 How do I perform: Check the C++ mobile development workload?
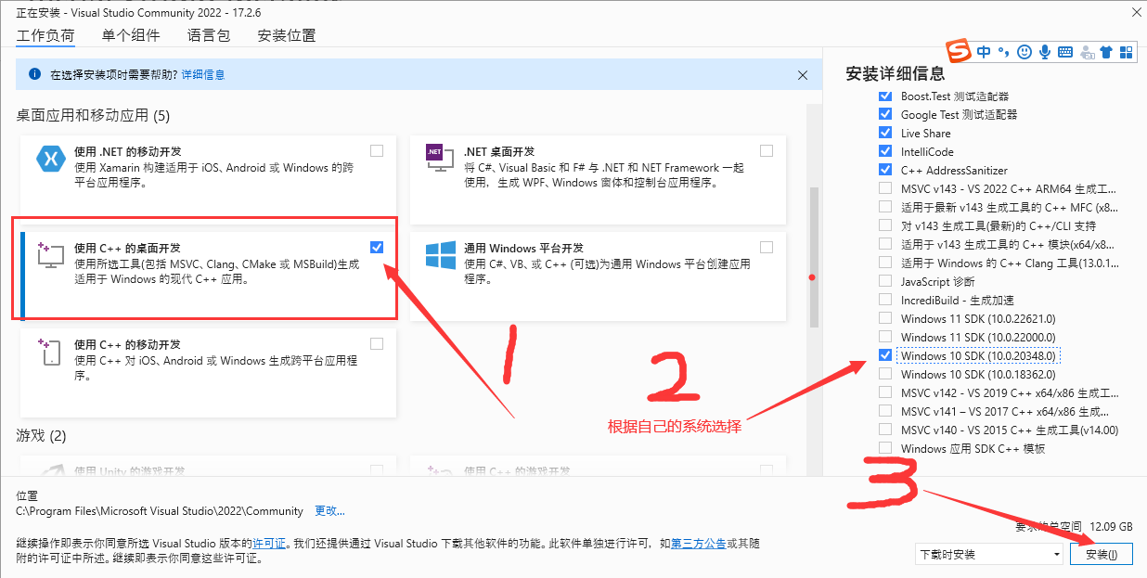pyautogui.click(x=377, y=344)
